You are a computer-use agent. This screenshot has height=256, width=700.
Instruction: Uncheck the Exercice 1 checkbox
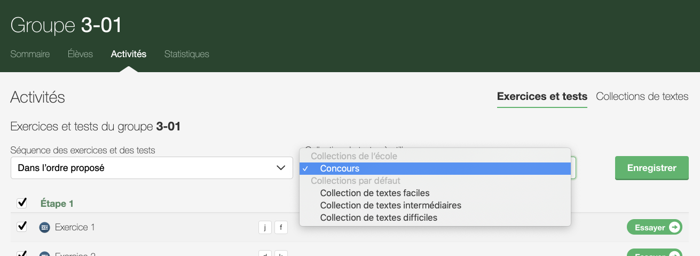(22, 227)
